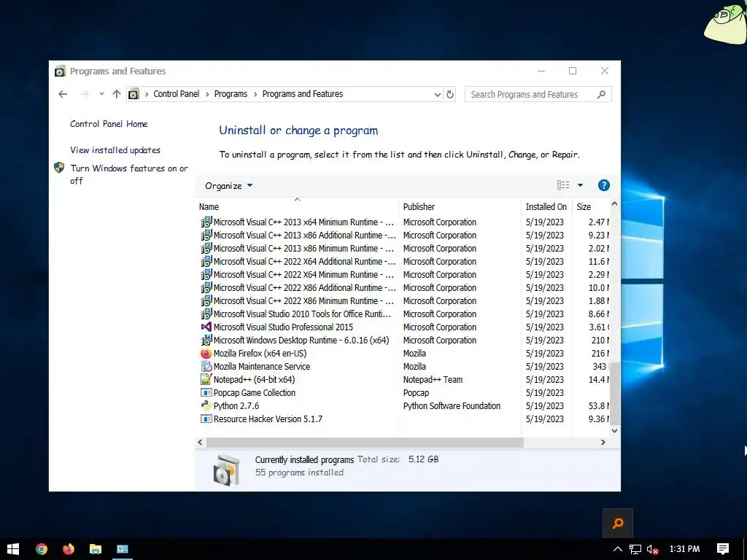This screenshot has height=560, width=747.
Task: Click the search magnifier icon in search box
Action: click(601, 94)
